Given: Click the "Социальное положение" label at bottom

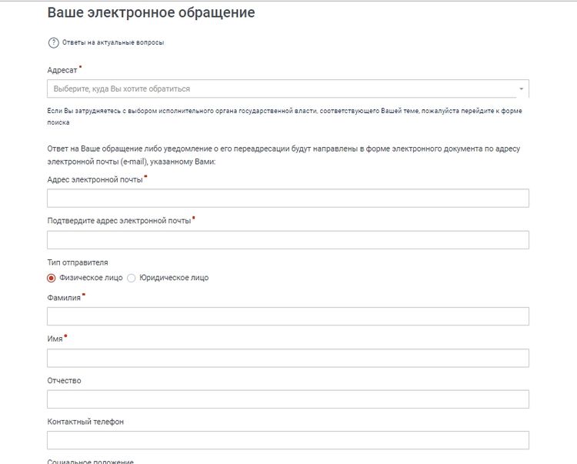Looking at the screenshot, I should [90, 461].
